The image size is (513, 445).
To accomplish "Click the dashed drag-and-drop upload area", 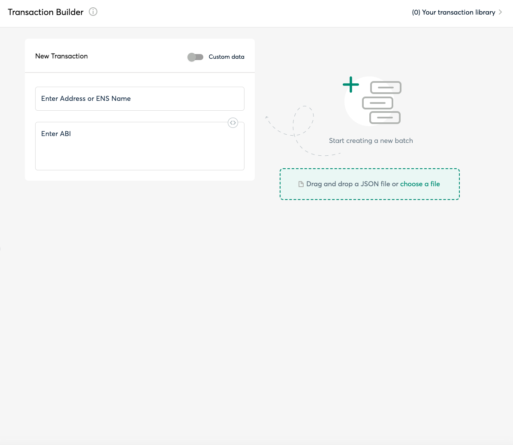I will click(x=370, y=184).
